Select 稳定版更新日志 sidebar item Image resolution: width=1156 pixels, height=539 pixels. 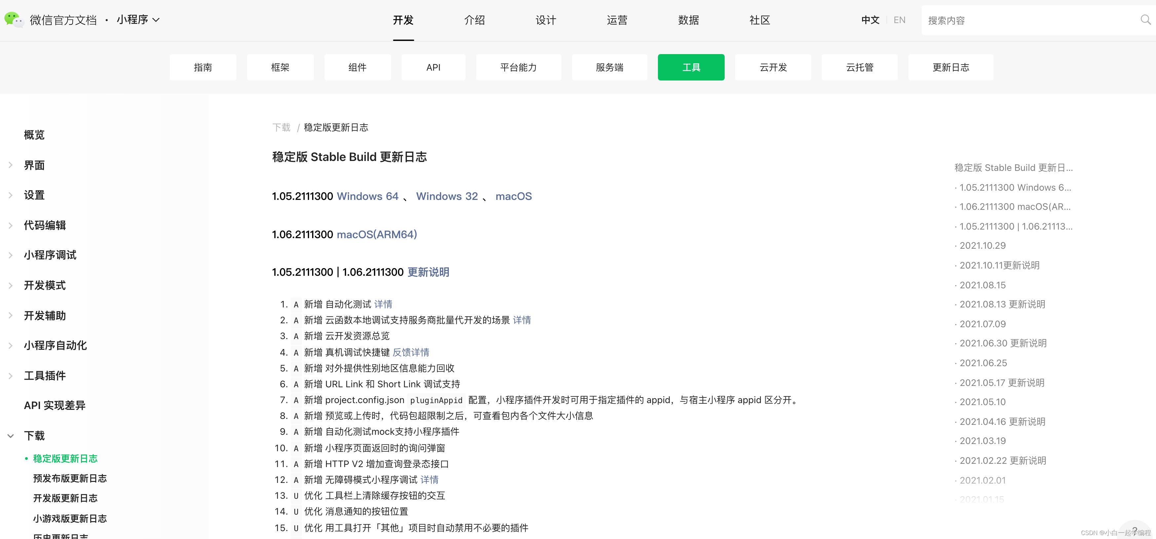point(65,459)
